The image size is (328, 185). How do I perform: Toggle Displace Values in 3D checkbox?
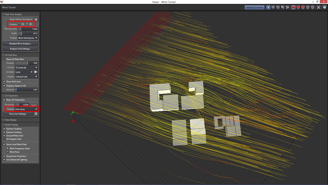(4, 86)
